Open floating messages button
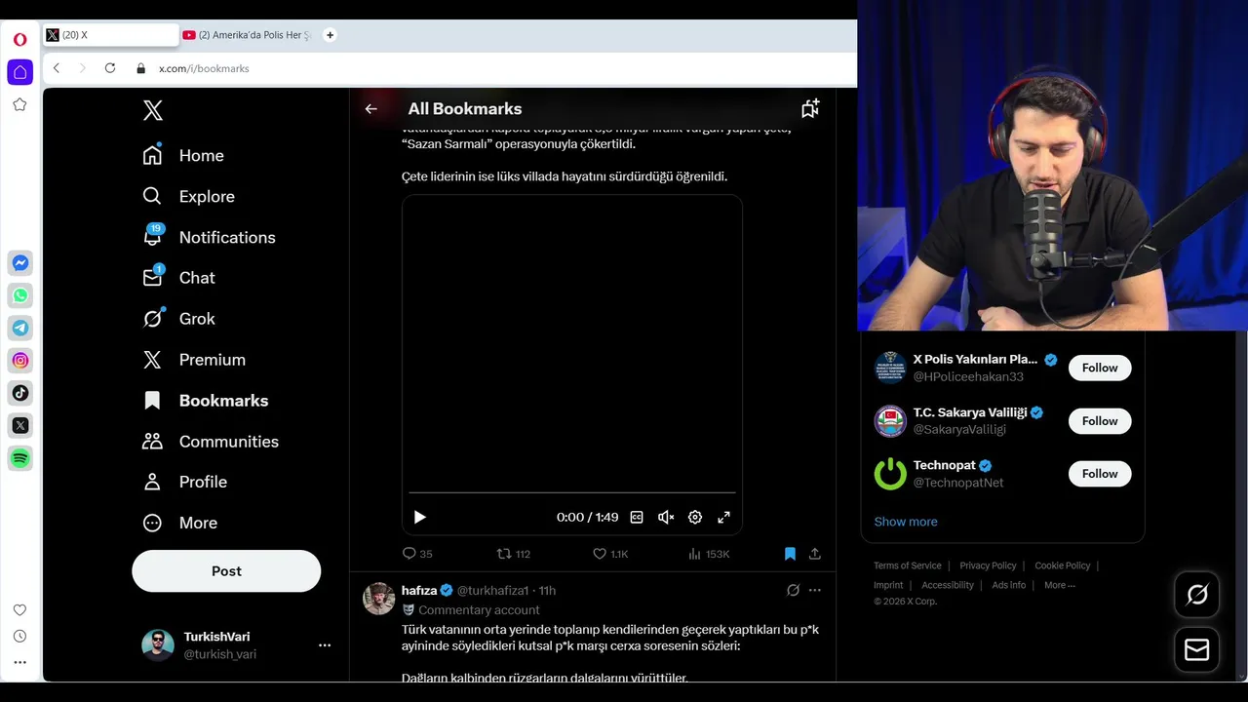Screen dimensions: 1248x702 coord(1197,650)
